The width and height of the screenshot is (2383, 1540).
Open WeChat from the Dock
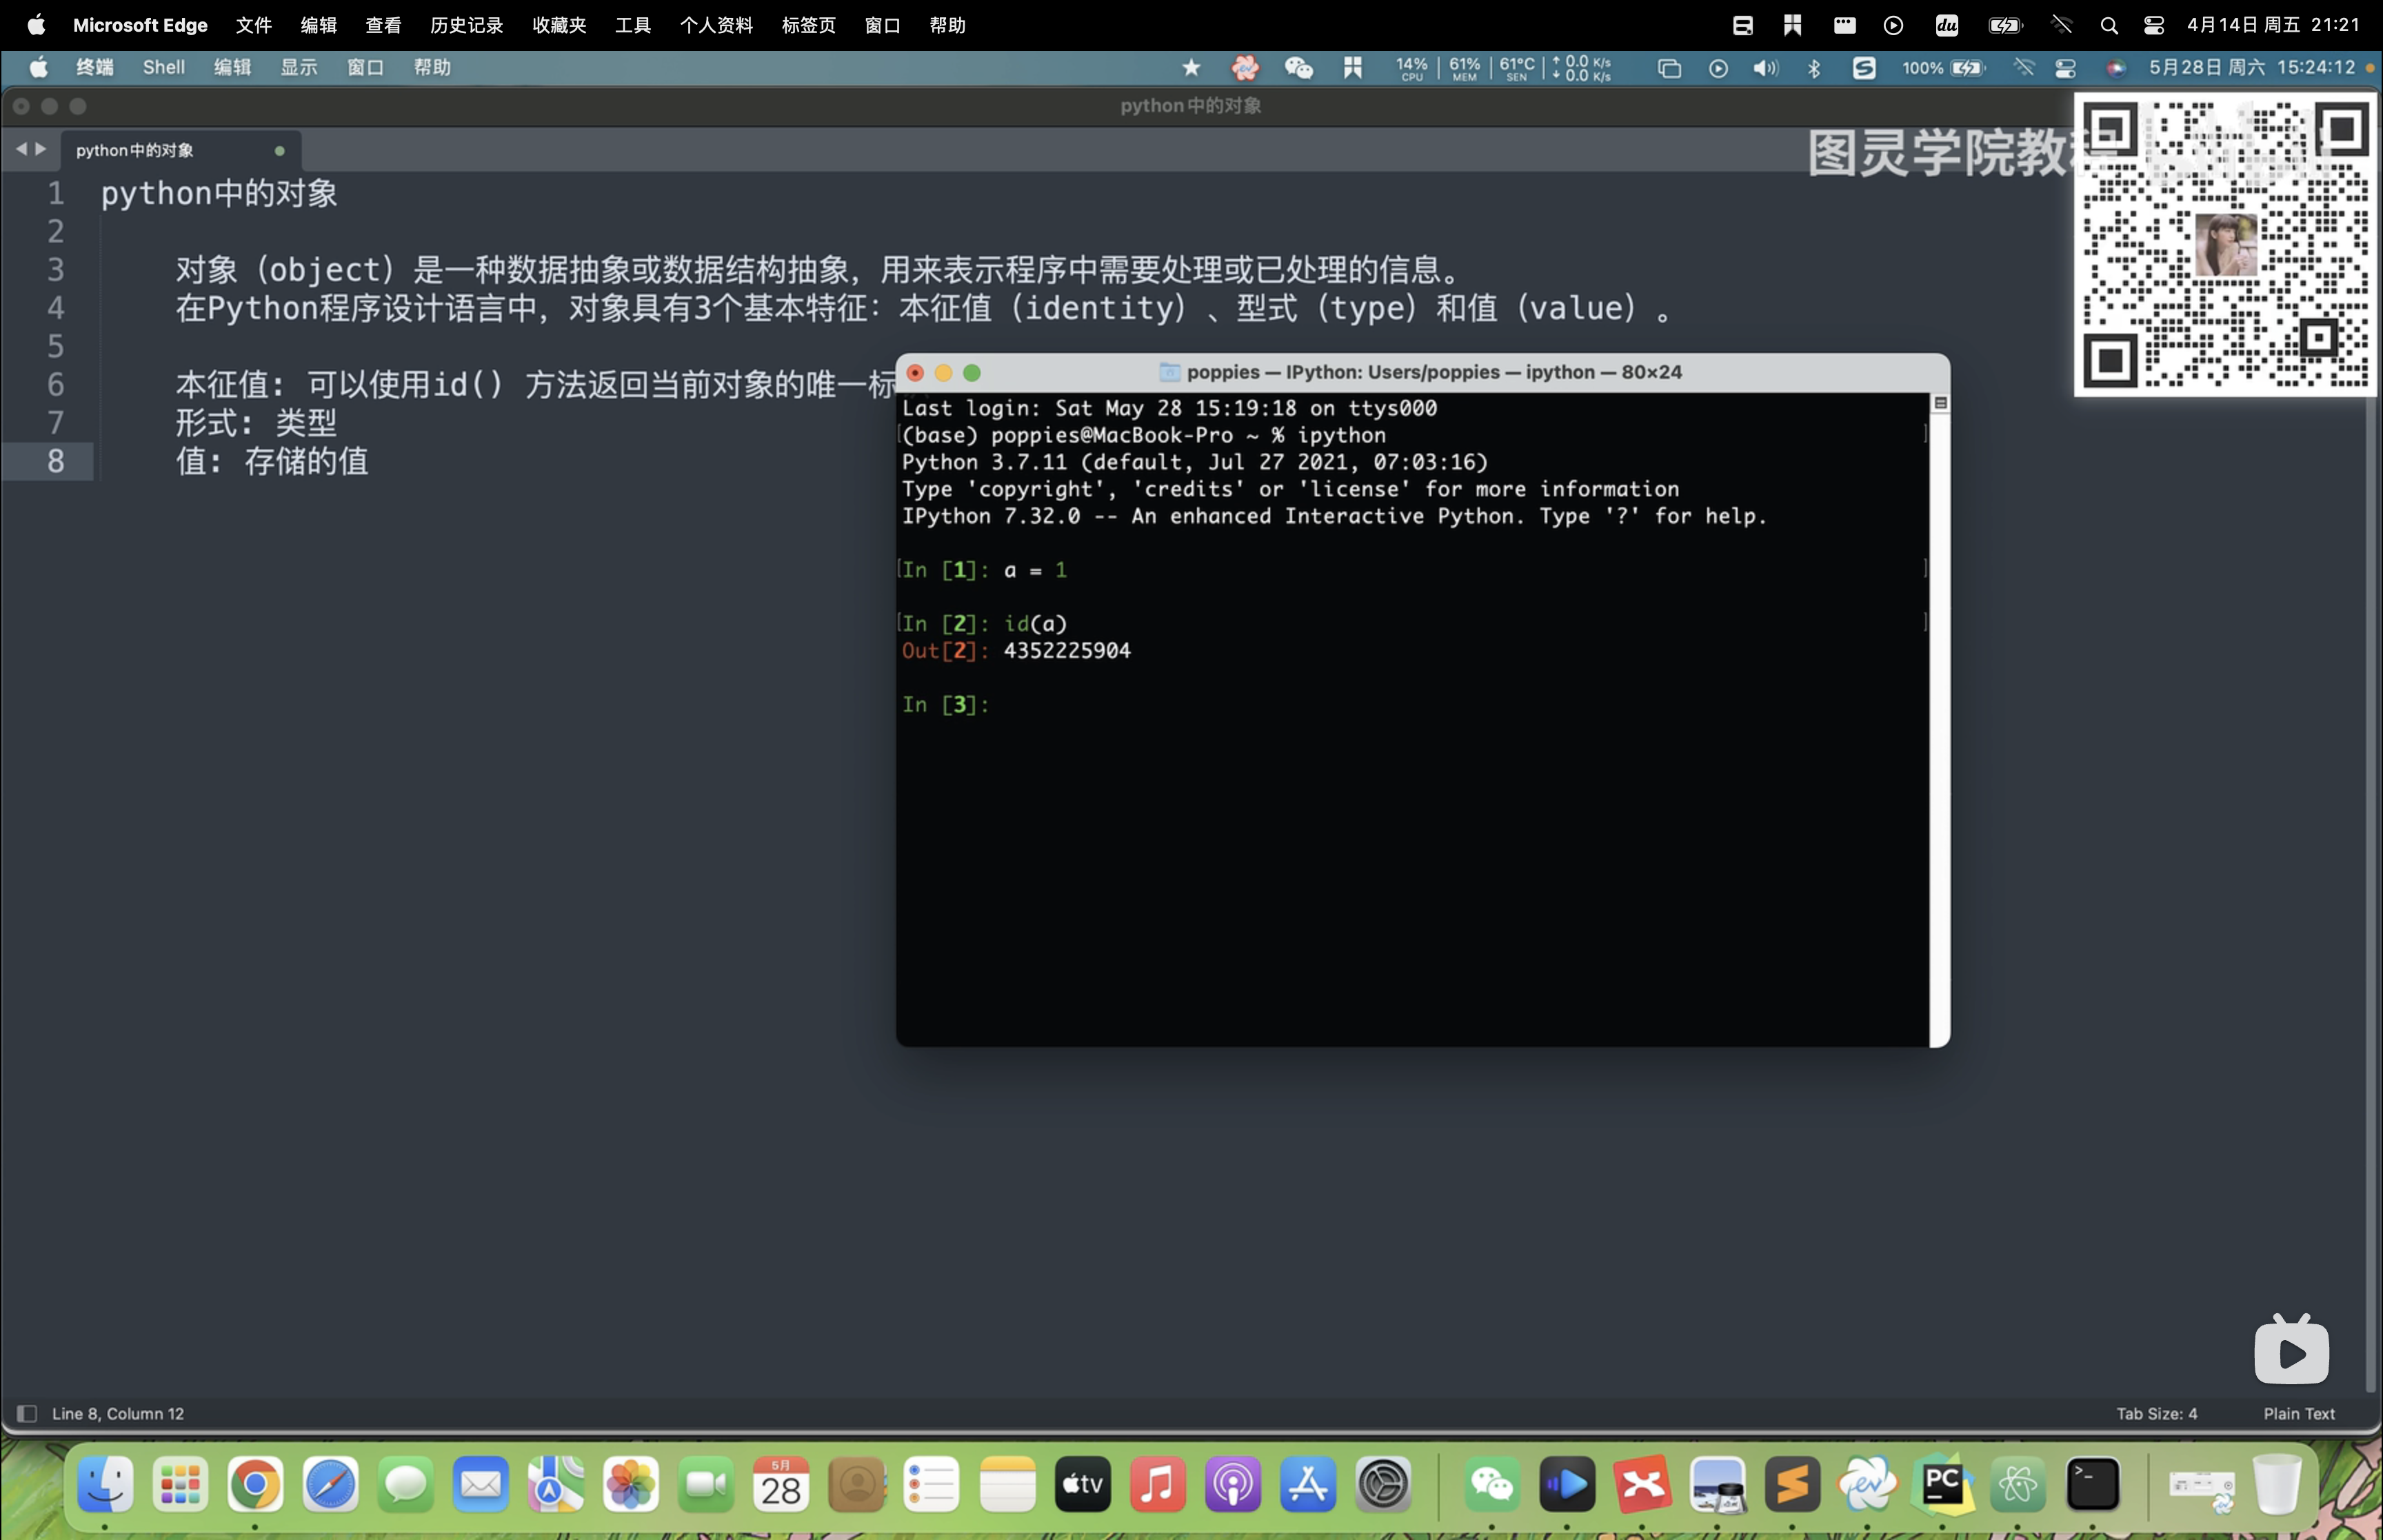point(1492,1484)
